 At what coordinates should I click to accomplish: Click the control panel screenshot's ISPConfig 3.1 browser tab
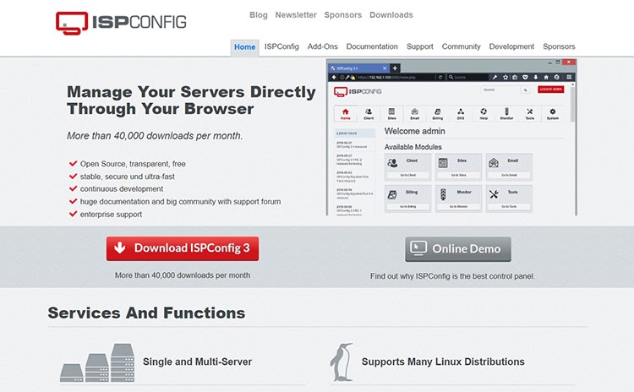coord(358,68)
